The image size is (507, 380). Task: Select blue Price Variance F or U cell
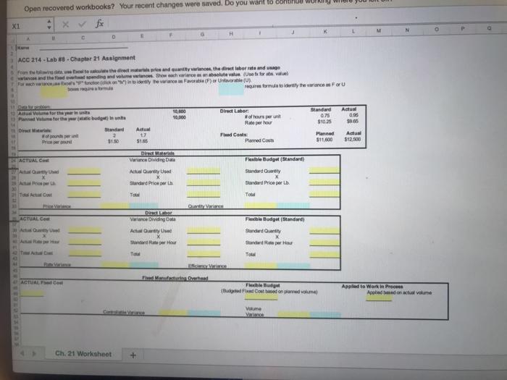(x=144, y=206)
